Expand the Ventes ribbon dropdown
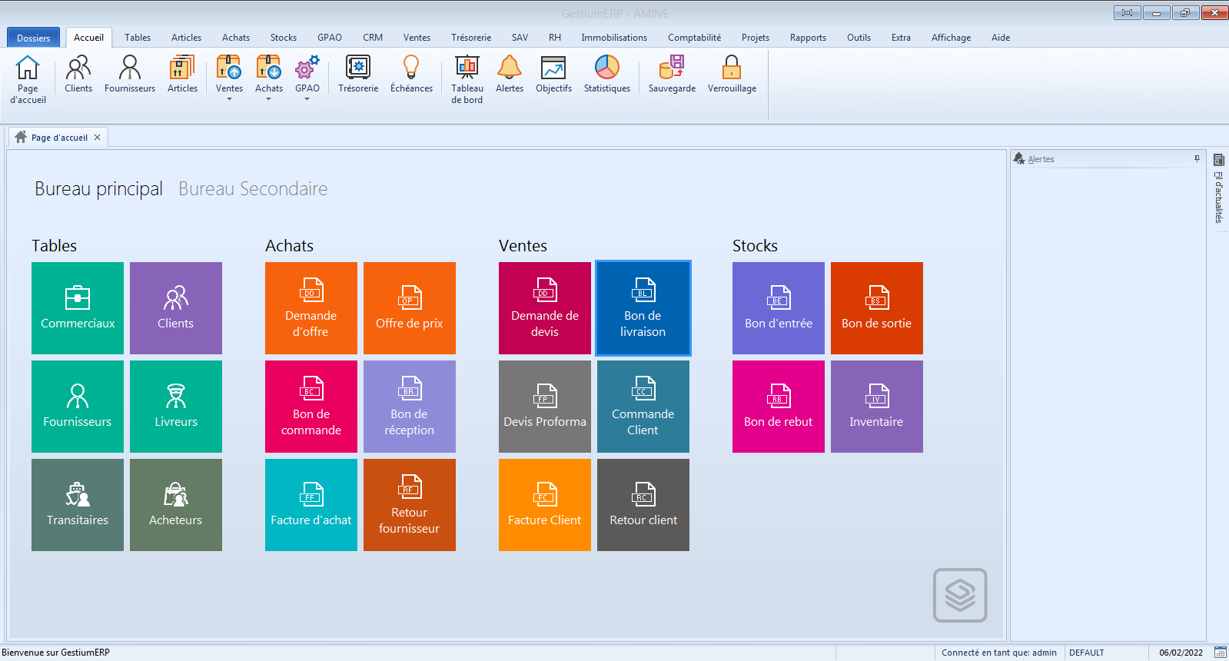This screenshot has width=1229, height=661. [x=229, y=98]
